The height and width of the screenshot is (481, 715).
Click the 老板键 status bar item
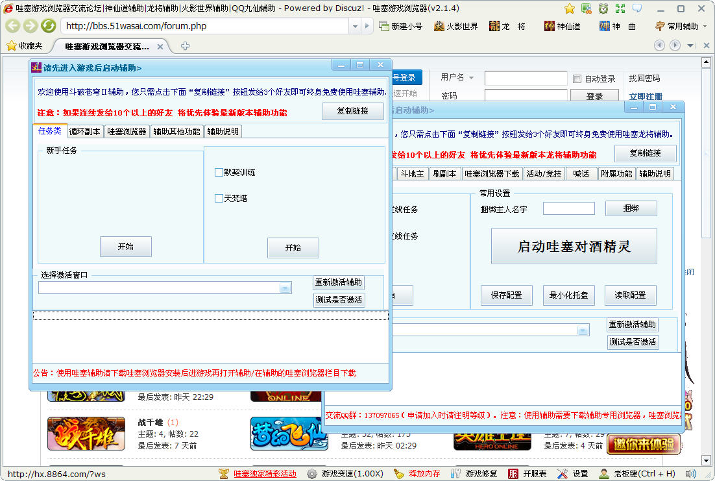click(x=637, y=474)
